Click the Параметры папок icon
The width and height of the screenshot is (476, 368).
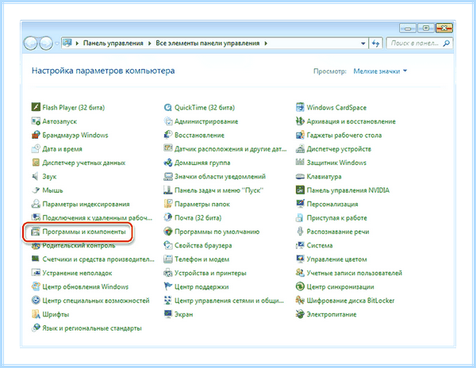[168, 204]
